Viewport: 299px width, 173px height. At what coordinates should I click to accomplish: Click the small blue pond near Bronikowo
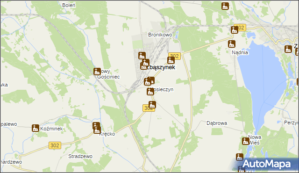[x=177, y=35]
